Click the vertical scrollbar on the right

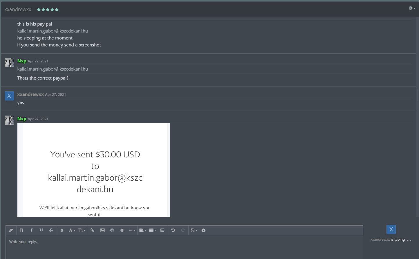click(x=418, y=96)
